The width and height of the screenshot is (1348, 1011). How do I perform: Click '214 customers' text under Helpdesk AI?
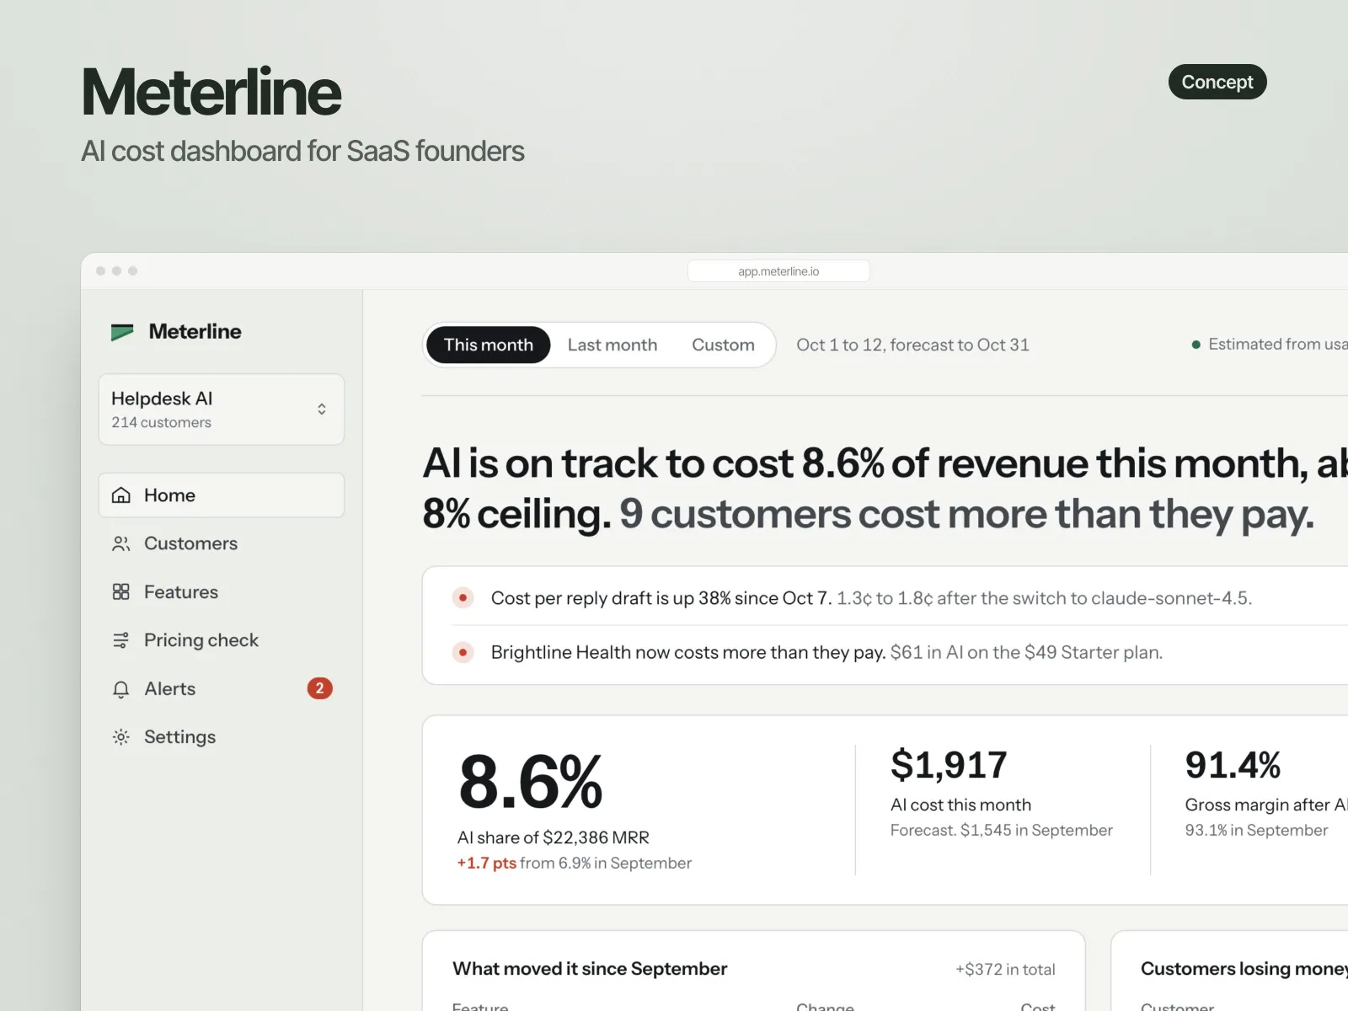[162, 422]
